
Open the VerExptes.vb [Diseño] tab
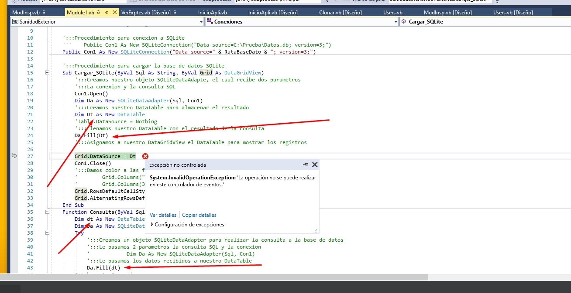point(146,13)
